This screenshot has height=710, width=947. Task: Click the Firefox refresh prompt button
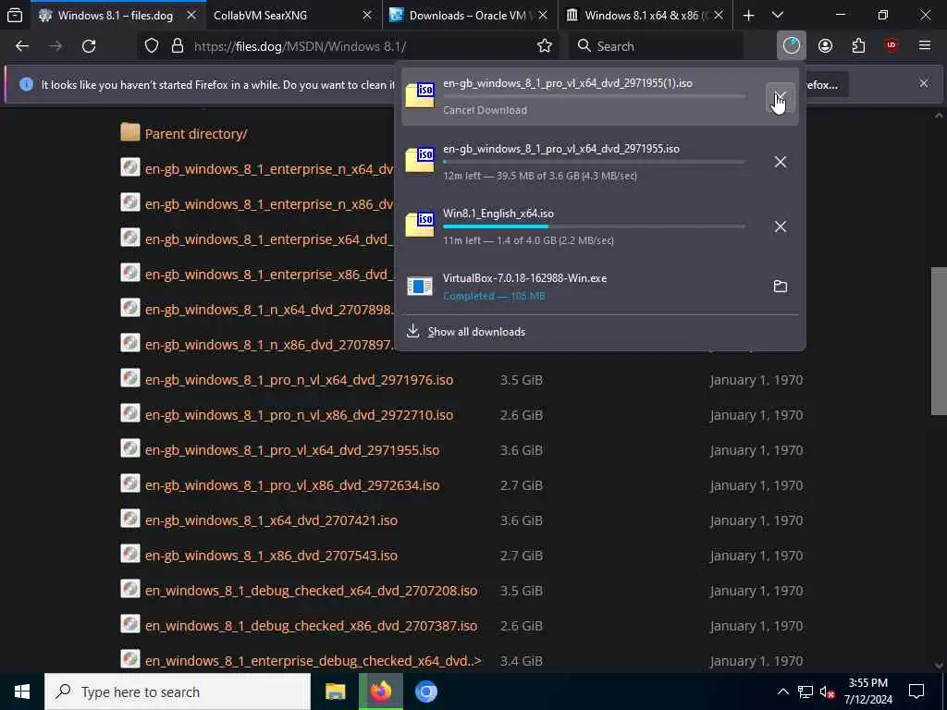point(822,84)
